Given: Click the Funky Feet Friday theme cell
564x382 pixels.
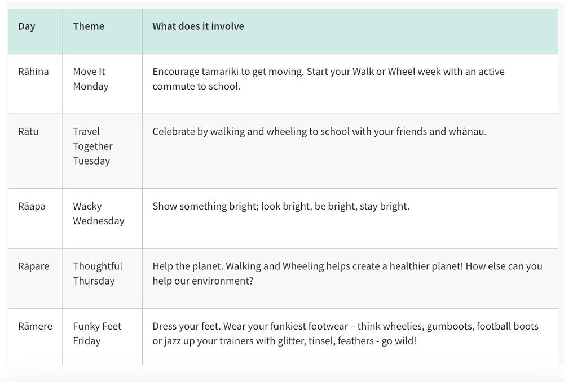Looking at the screenshot, I should coord(97,334).
